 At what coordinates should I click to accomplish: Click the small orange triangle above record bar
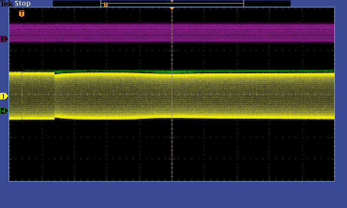pyautogui.click(x=172, y=1)
